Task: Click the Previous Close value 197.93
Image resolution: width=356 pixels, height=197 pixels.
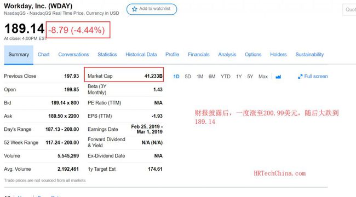Action: 72,76
